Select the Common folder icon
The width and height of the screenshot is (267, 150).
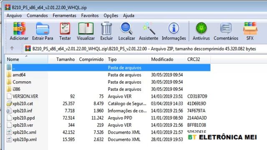point(9,82)
